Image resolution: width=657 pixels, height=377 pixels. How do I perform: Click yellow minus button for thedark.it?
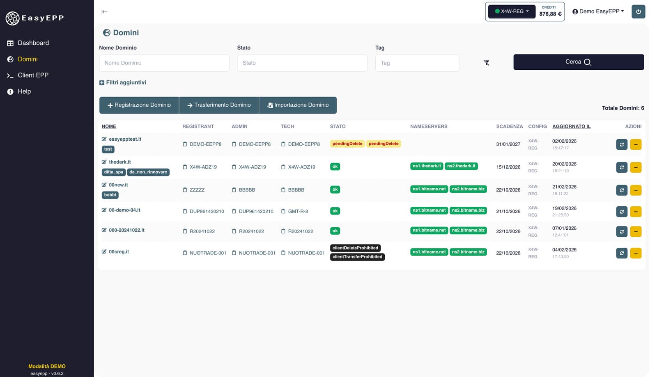pyautogui.click(x=635, y=167)
